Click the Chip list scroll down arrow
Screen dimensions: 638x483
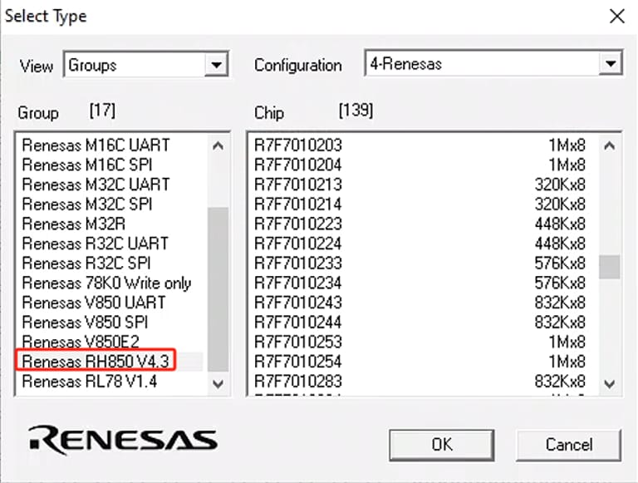coord(610,383)
